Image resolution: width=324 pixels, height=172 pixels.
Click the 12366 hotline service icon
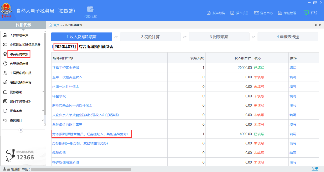tap(10, 156)
